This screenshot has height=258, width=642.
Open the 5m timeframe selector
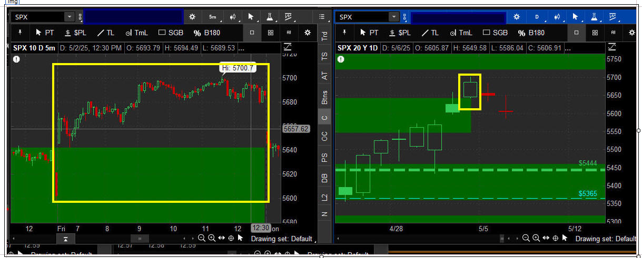[213, 17]
